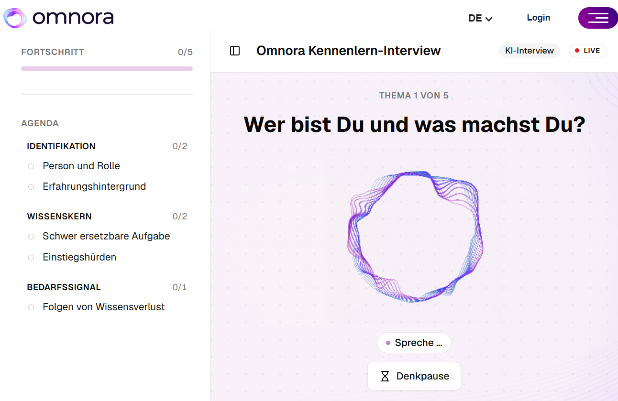Click the 0/2 count beside WISSENSKERN

pyautogui.click(x=180, y=217)
